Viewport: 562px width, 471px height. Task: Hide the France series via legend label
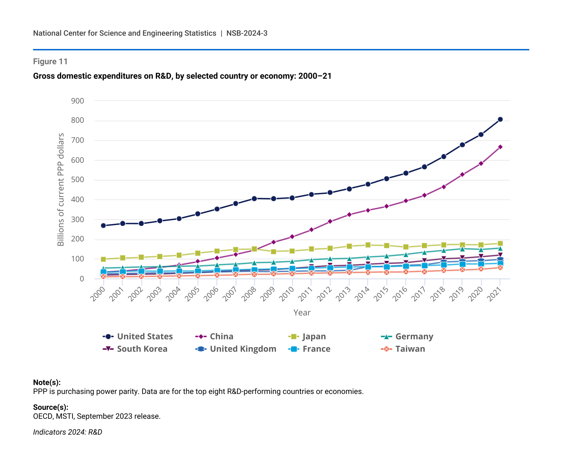coord(316,349)
